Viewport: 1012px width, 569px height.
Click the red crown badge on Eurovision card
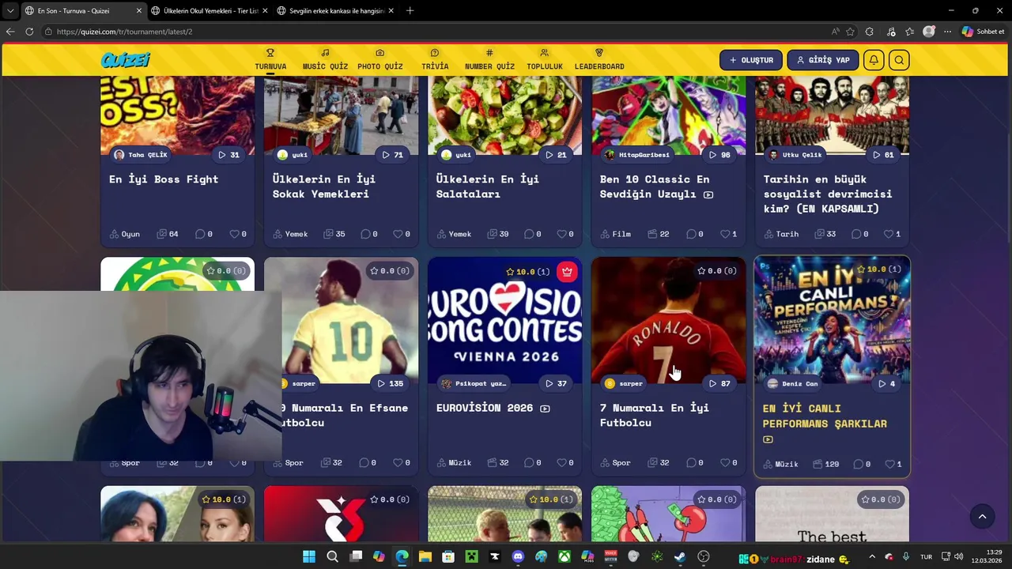tap(567, 272)
